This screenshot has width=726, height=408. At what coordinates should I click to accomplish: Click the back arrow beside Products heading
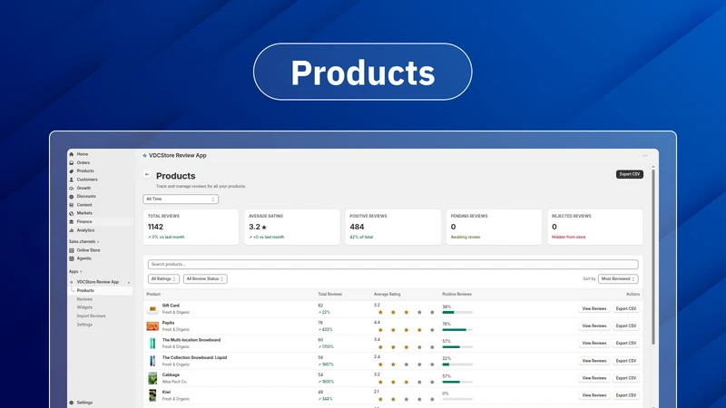[x=147, y=174]
